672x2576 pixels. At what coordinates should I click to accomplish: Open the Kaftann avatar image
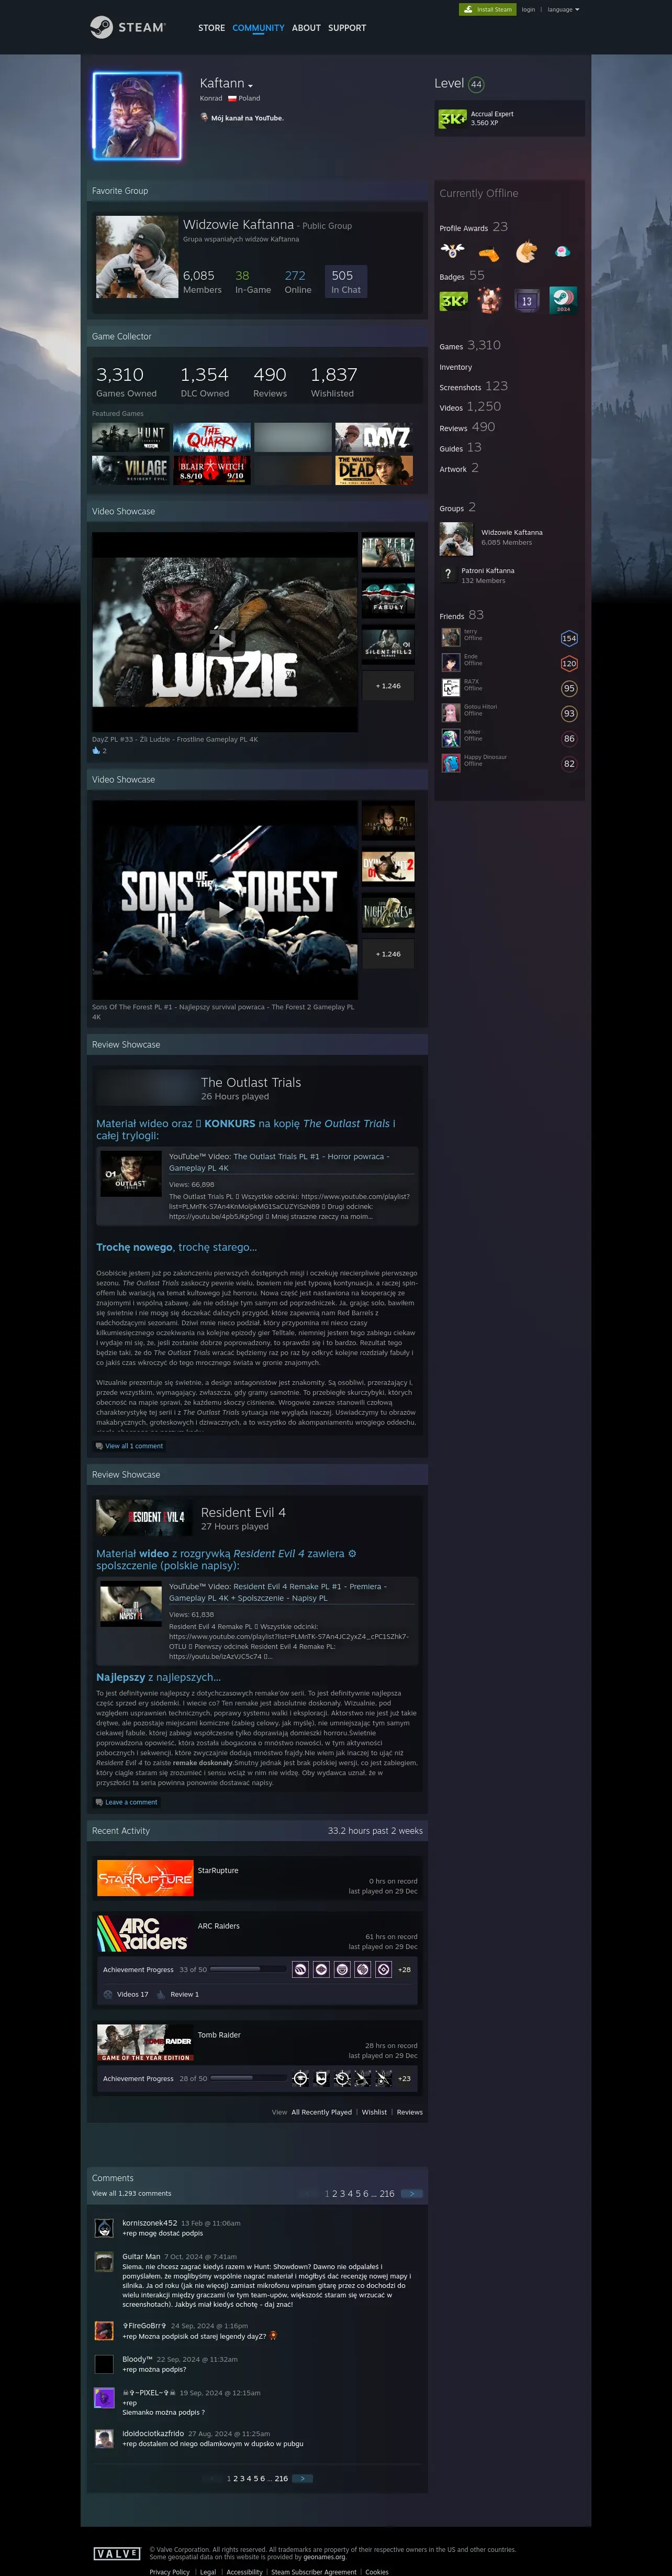tap(138, 116)
